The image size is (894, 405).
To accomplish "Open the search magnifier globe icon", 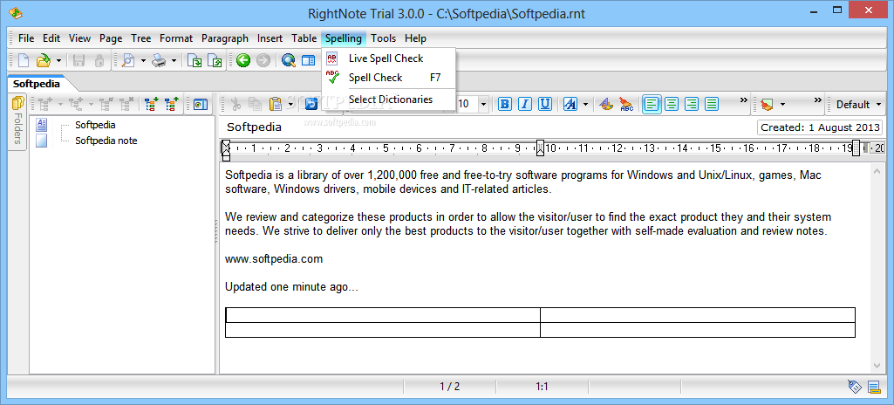I will click(289, 60).
